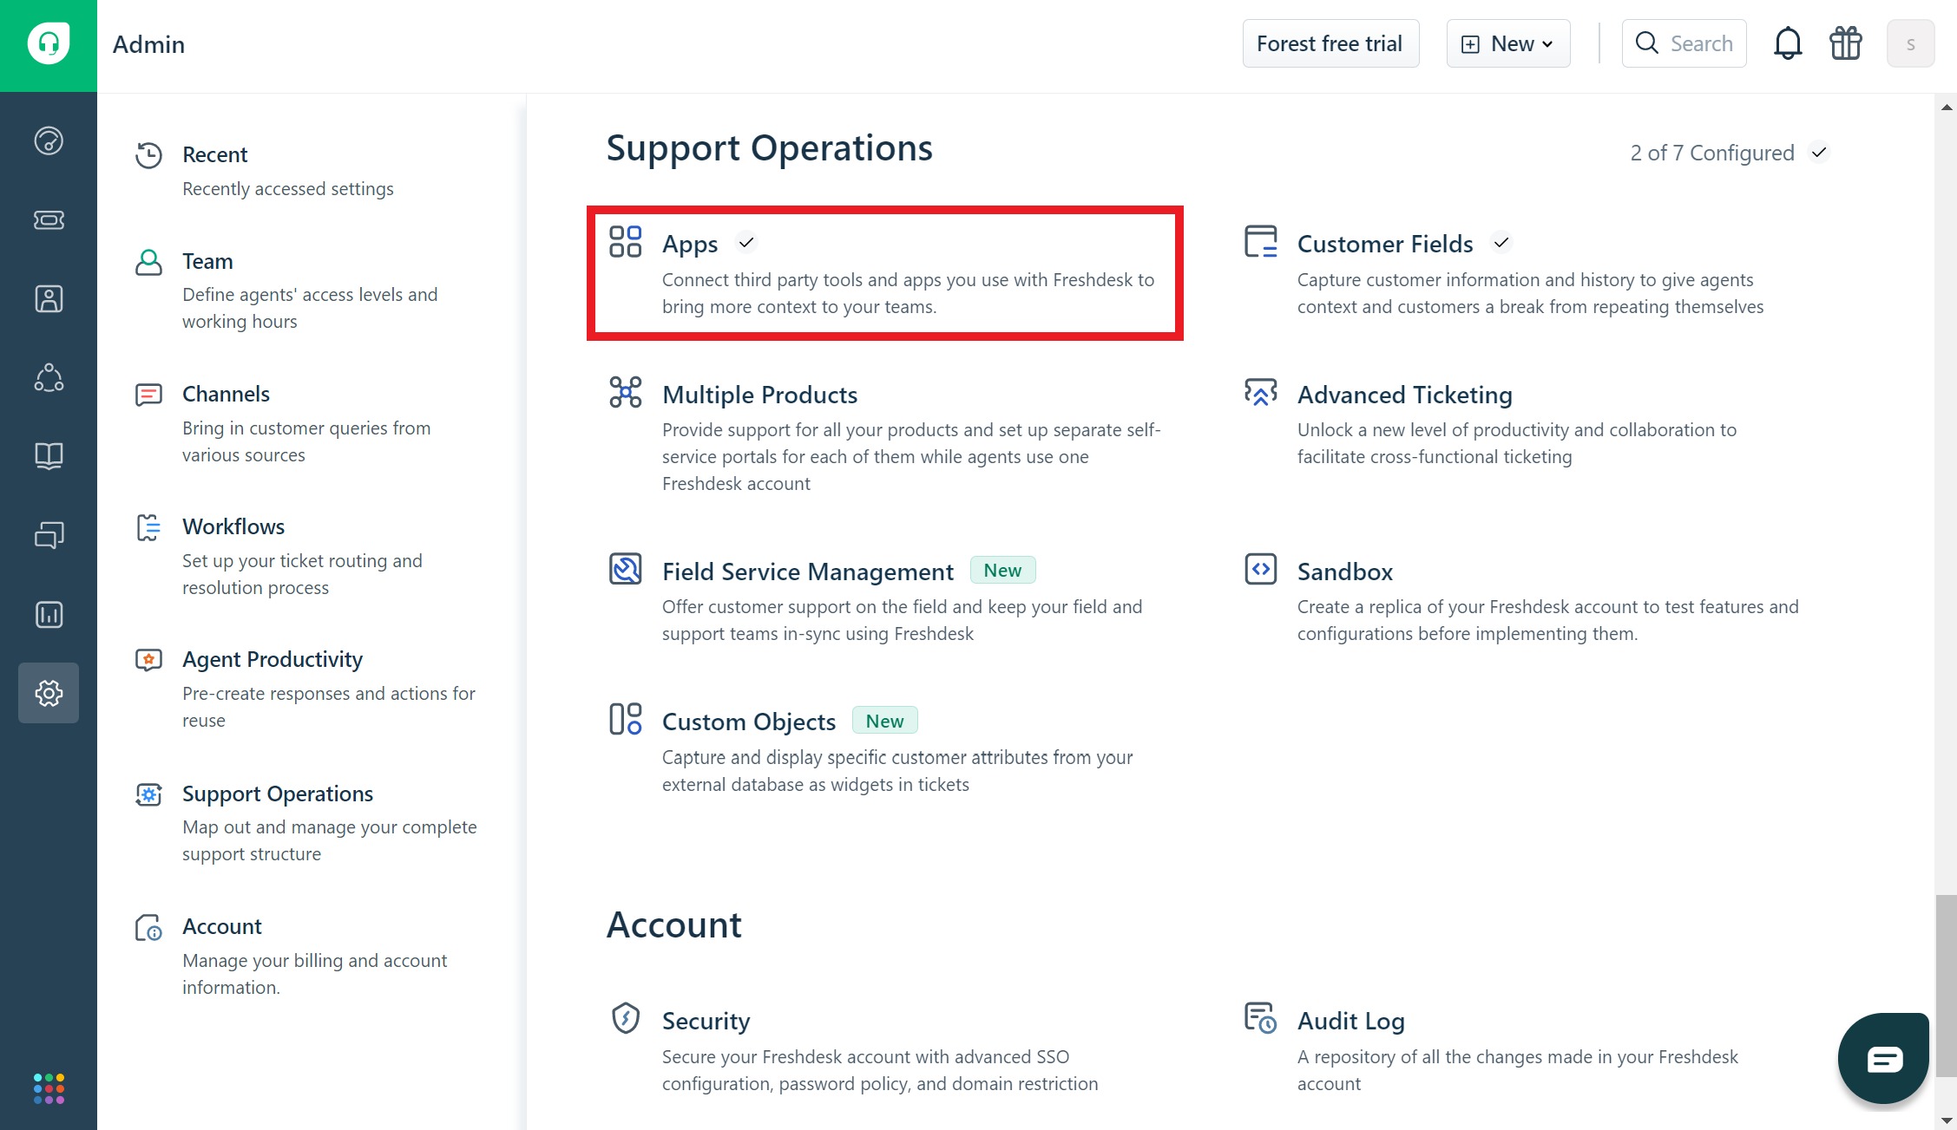Open Contacts icon in left sidebar
1957x1130 pixels.
pos(49,299)
